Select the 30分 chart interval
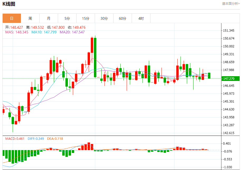The width and height of the screenshot is (242, 170). pos(104,18)
